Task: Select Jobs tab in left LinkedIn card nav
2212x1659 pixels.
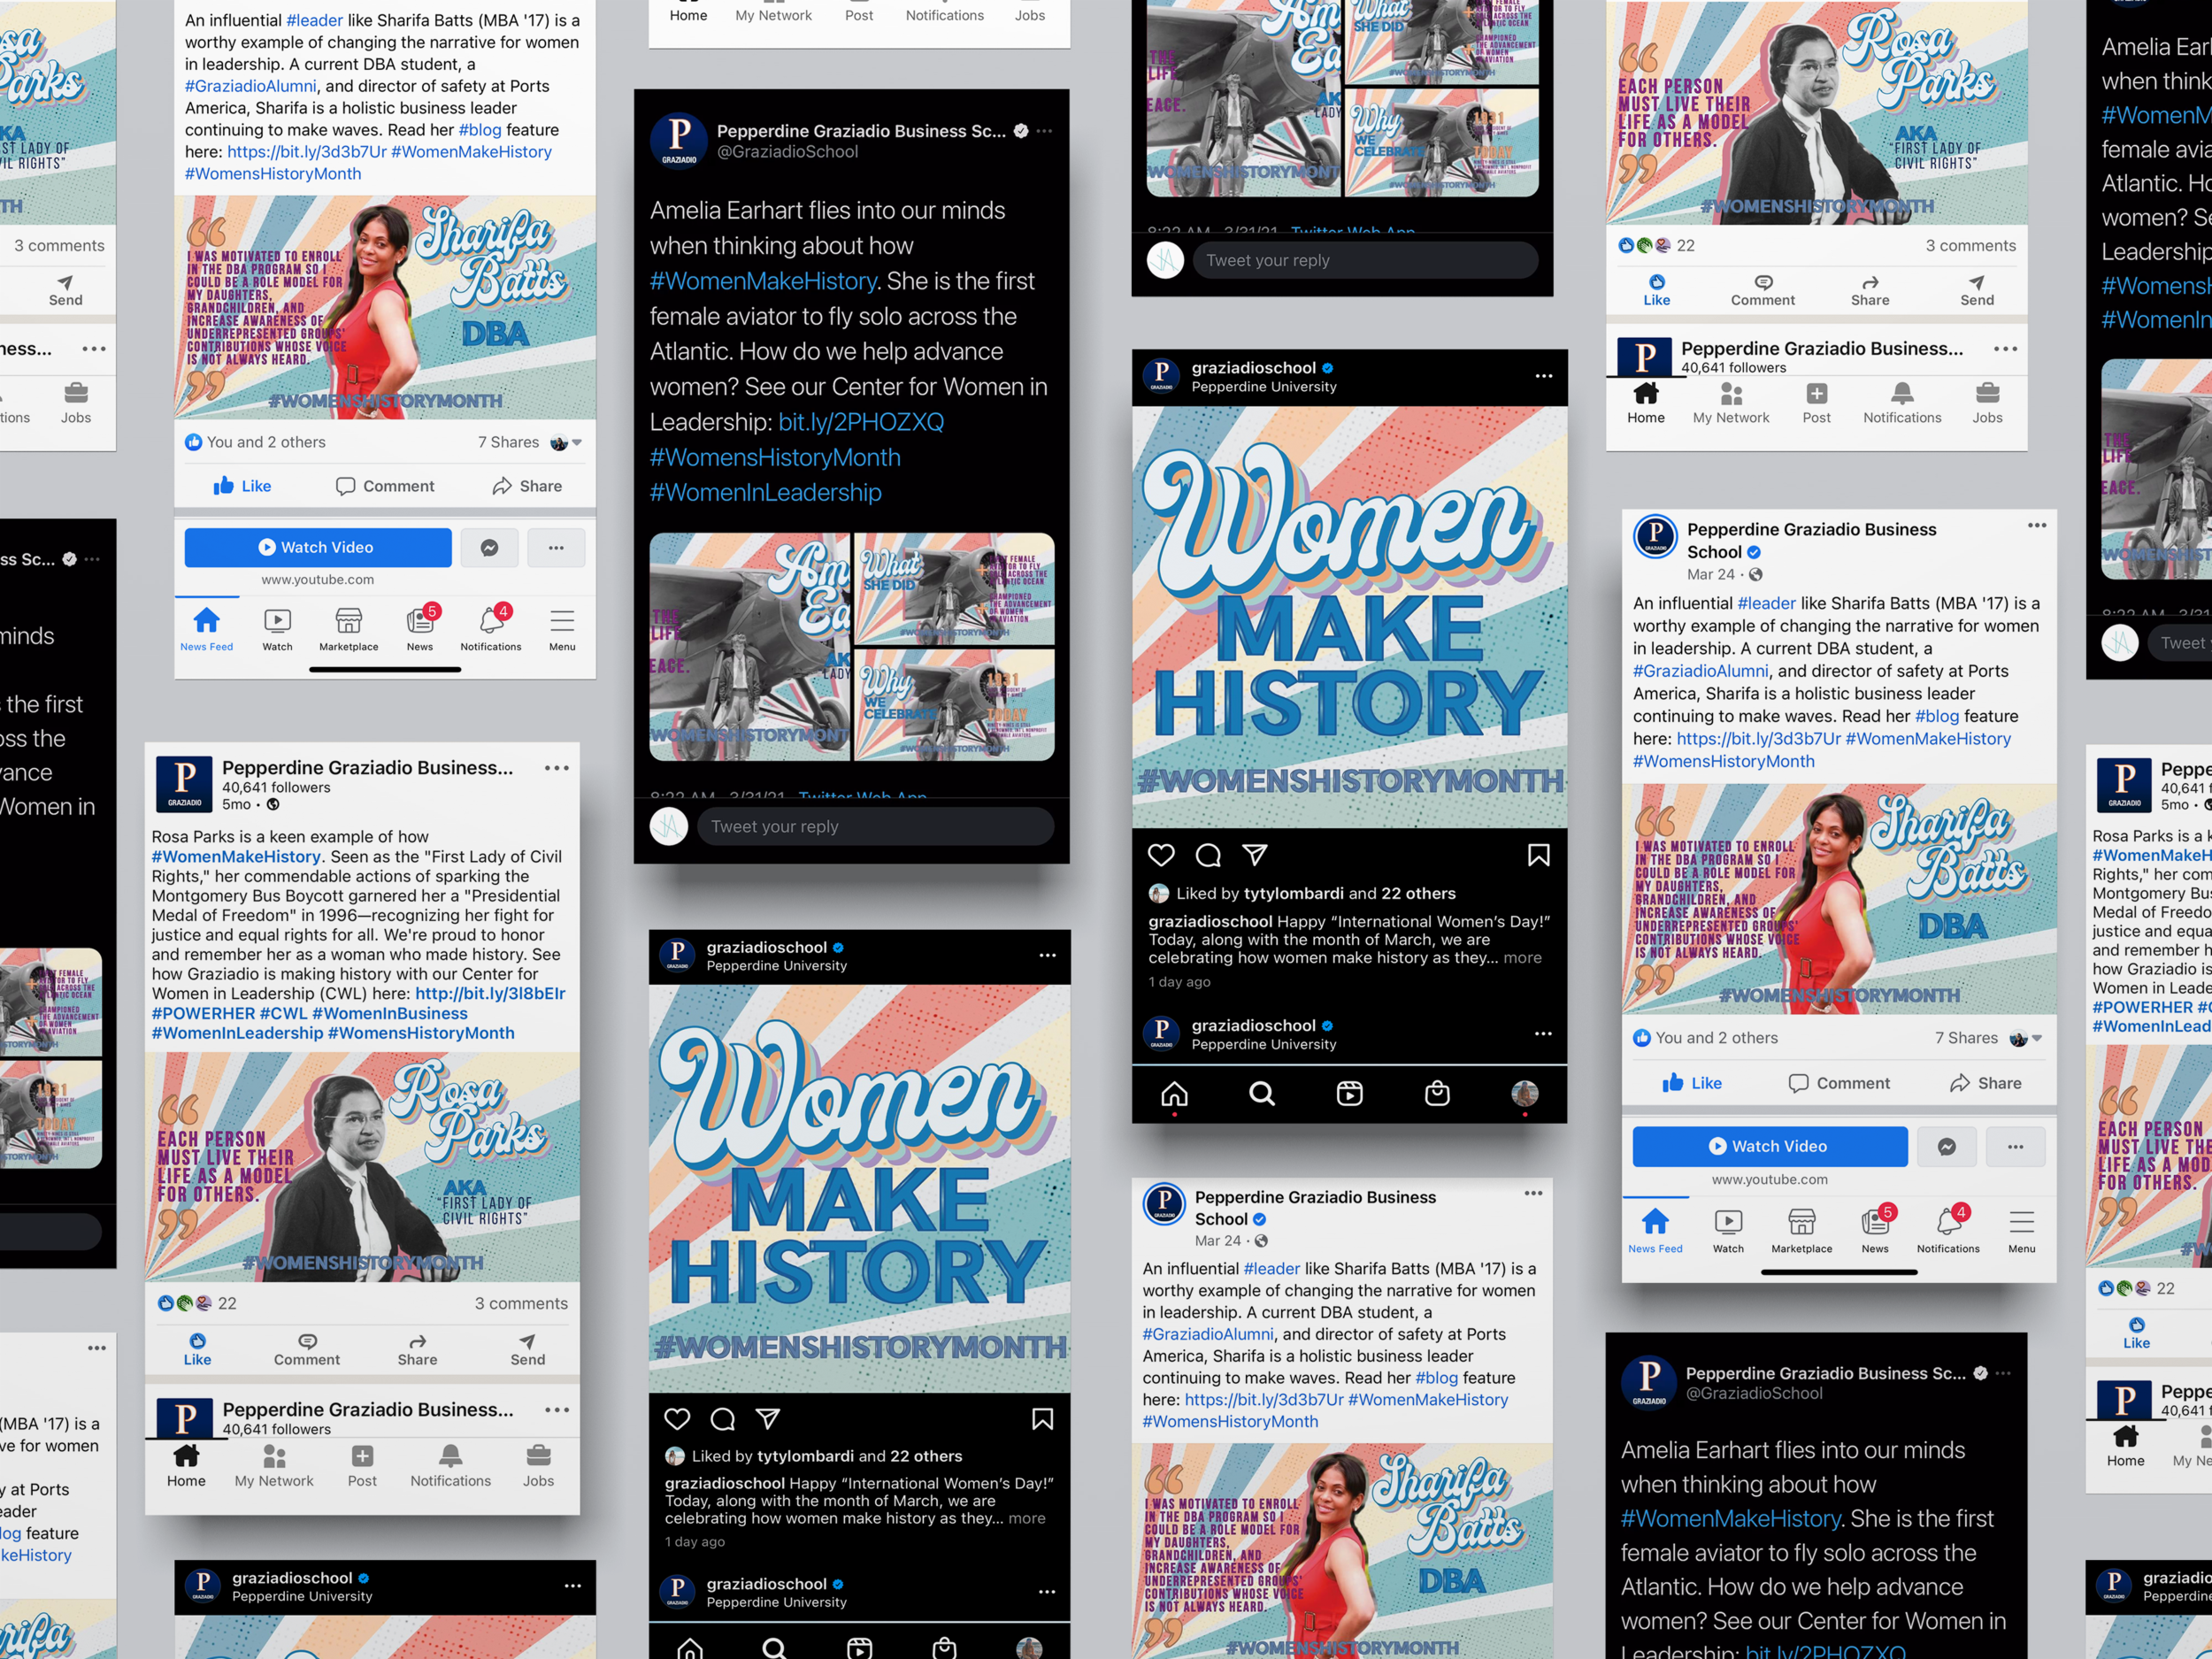Action: tap(538, 1465)
